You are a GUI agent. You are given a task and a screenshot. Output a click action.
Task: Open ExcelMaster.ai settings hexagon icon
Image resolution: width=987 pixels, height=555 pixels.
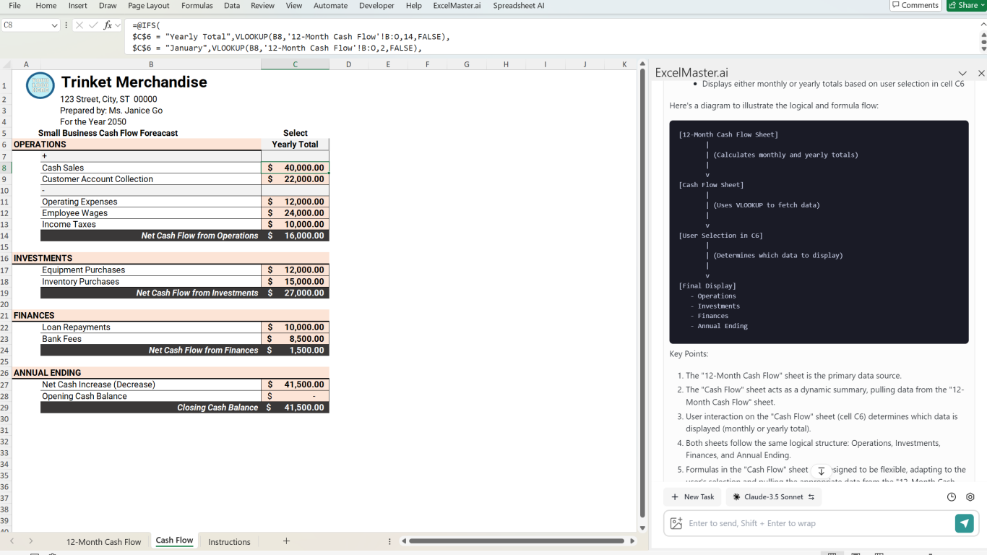point(970,497)
